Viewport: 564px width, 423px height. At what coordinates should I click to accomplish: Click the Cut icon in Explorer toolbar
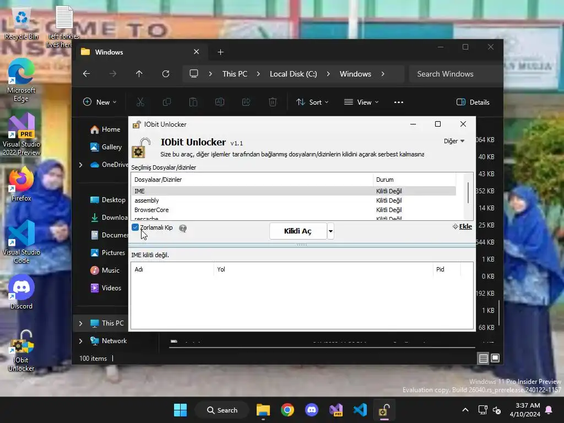pos(140,102)
